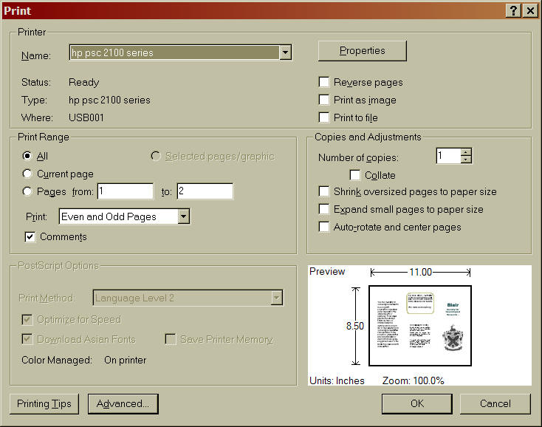Toggle the Collate checkbox
The width and height of the screenshot is (542, 427).
point(355,175)
